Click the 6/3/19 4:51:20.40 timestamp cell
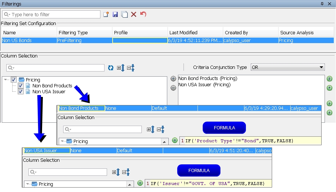336x192 pixels. click(x=232, y=150)
